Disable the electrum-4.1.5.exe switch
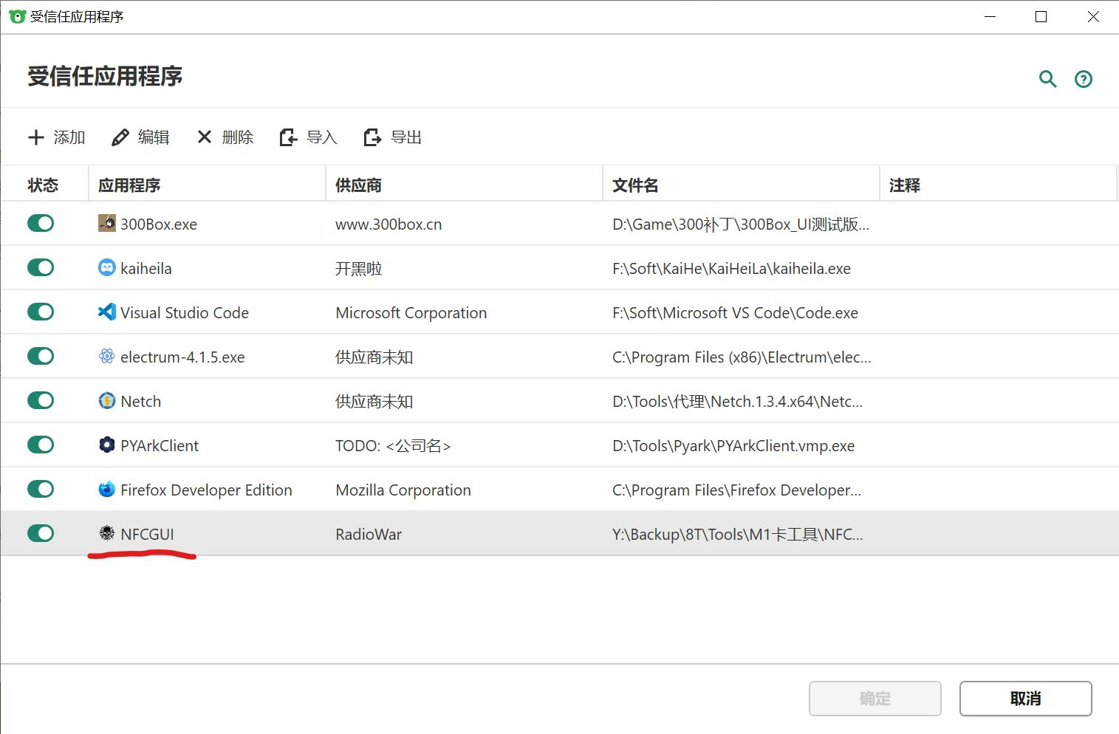1119x734 pixels. click(41, 356)
